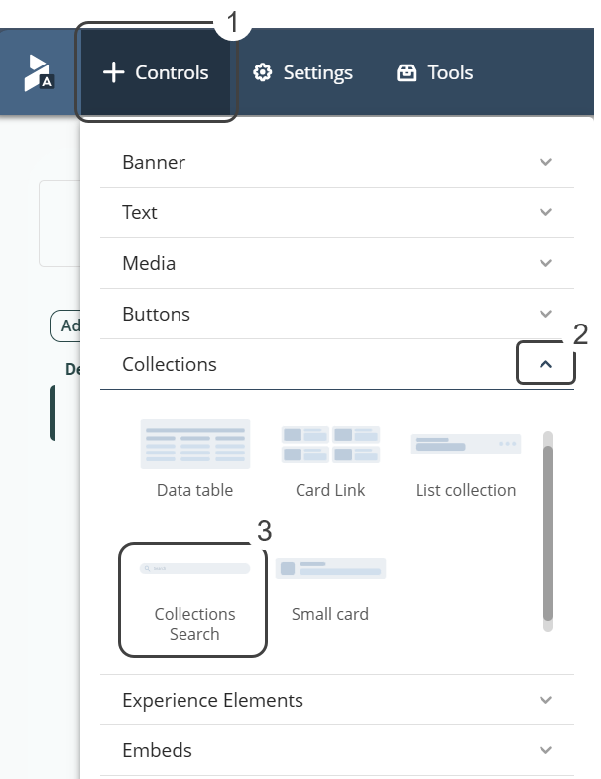The height and width of the screenshot is (779, 601).
Task: Click the Settings gear icon
Action: coord(262,72)
